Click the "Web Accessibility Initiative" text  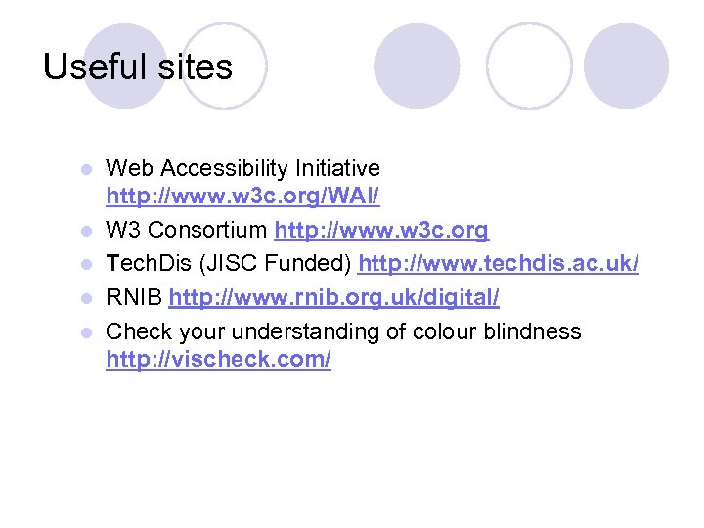point(242,169)
